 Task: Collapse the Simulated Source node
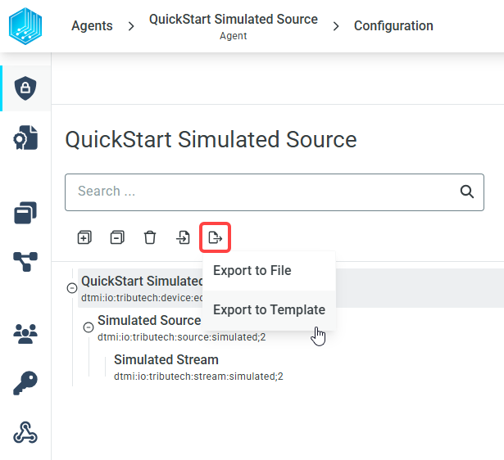click(x=89, y=327)
